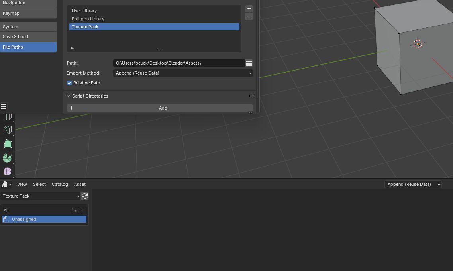Switch to the Navigation preferences tab
453x271 pixels.
[28, 4]
